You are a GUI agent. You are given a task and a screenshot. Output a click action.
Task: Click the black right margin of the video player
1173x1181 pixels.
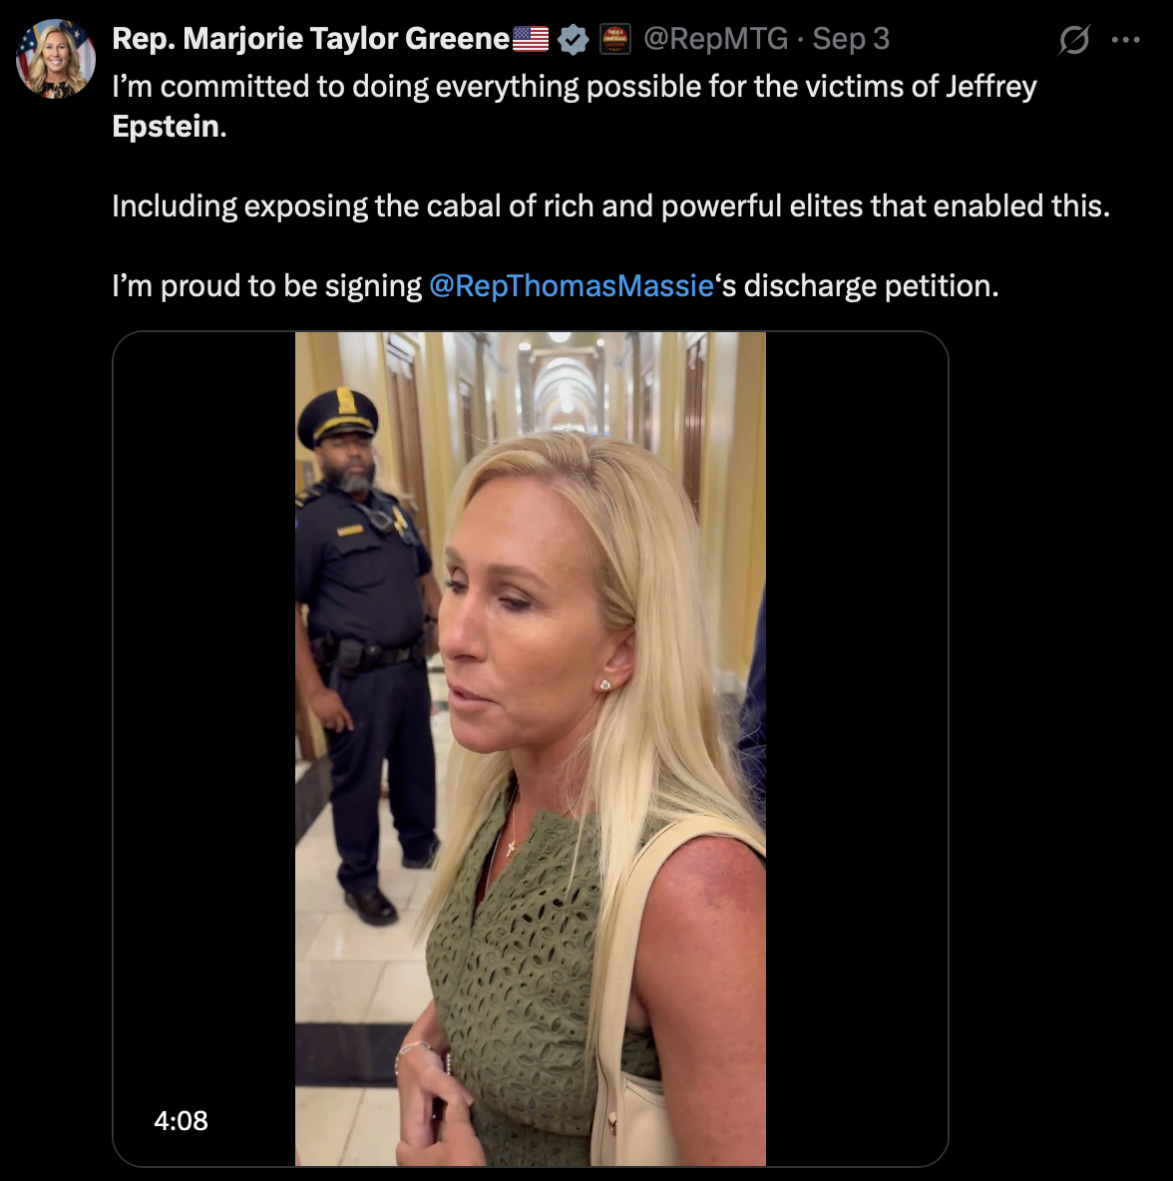856,748
